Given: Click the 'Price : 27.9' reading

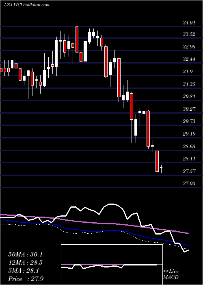Looking at the screenshot, I should tap(25, 279).
